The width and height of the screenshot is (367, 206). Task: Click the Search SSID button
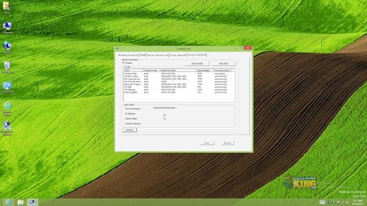(x=197, y=64)
